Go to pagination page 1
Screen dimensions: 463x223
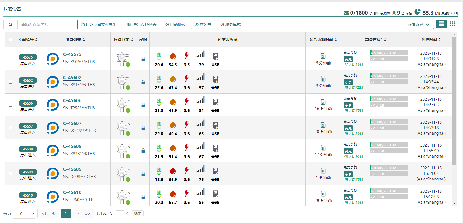[66, 214]
